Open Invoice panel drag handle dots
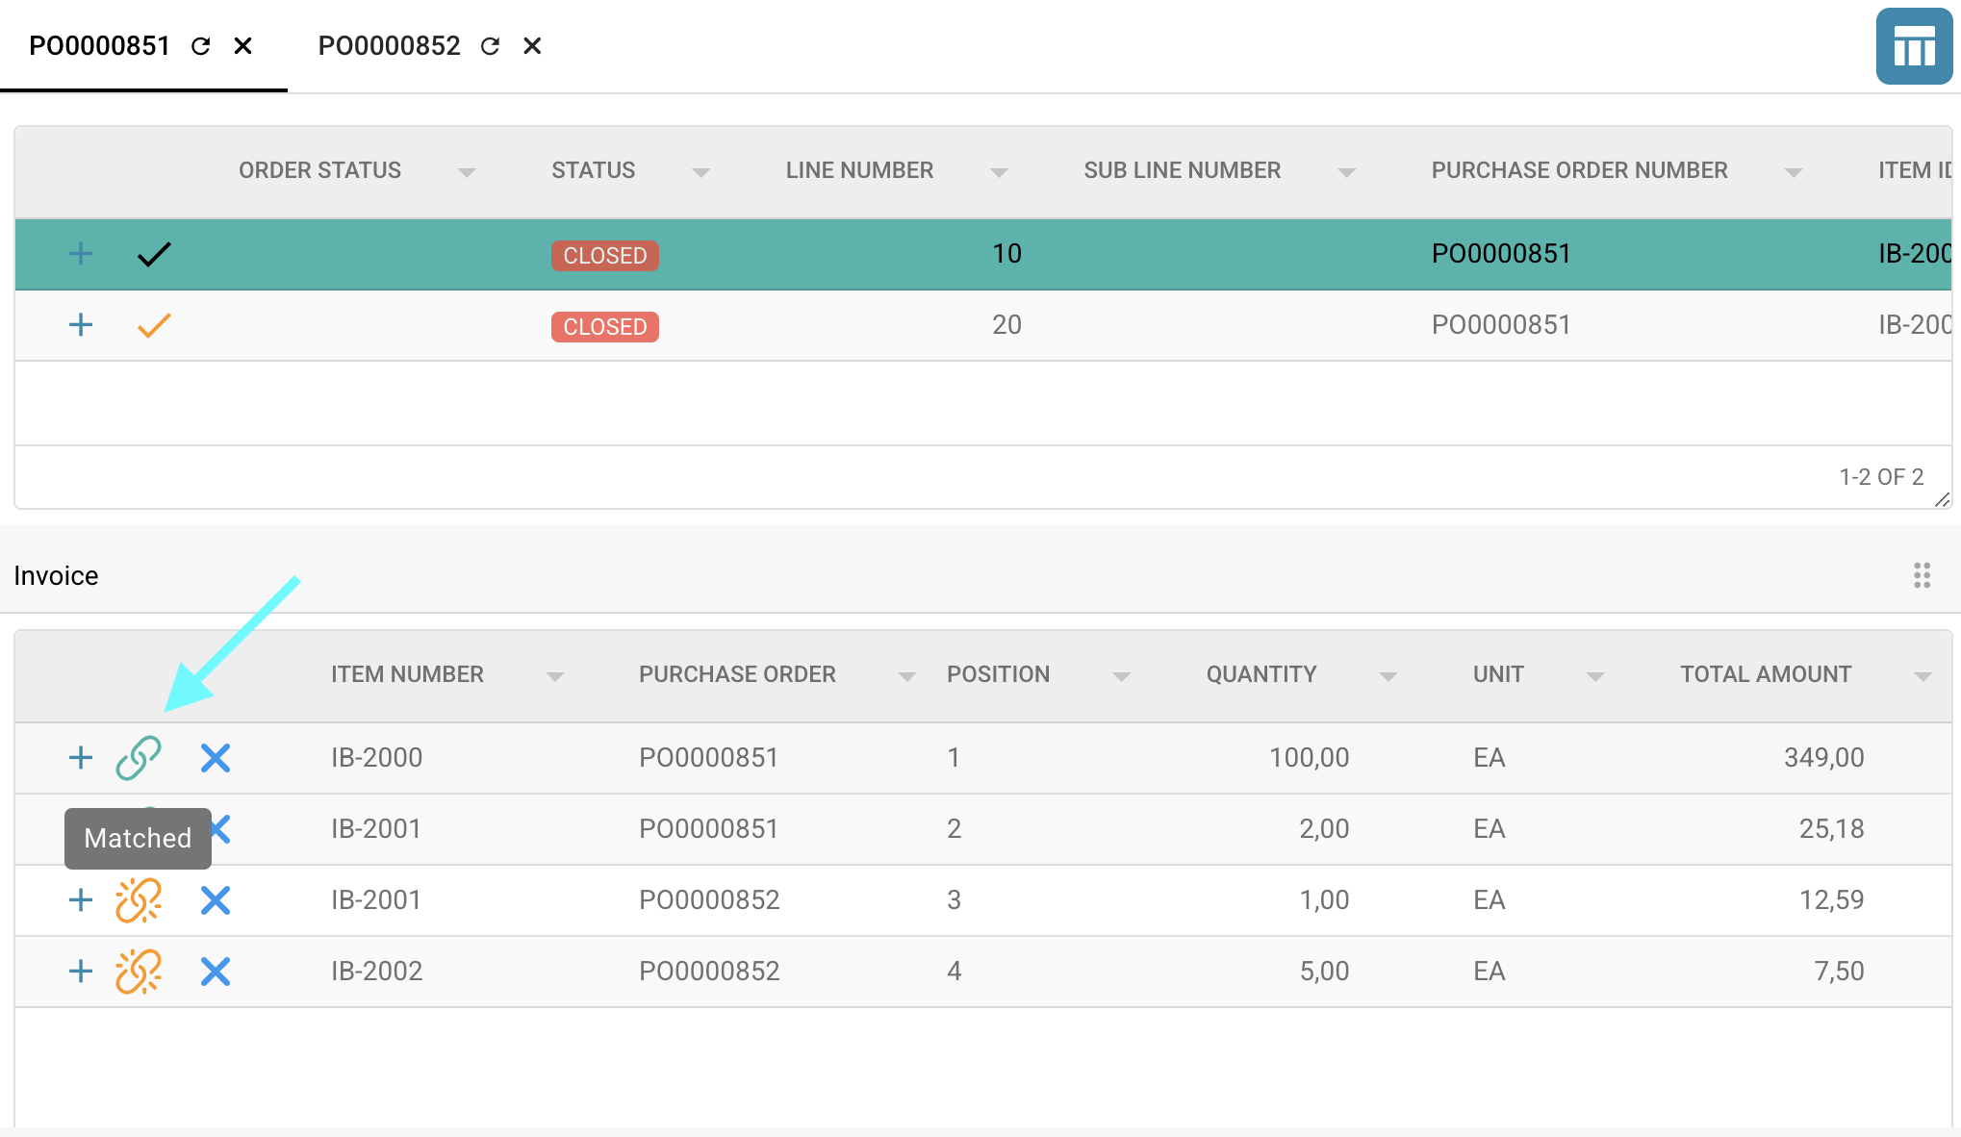The height and width of the screenshot is (1137, 1961). tap(1922, 575)
